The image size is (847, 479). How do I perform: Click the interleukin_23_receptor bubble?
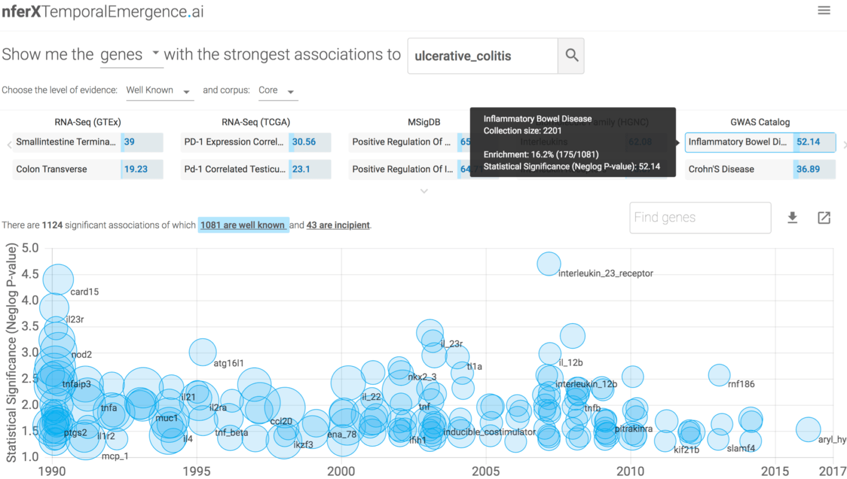[548, 263]
